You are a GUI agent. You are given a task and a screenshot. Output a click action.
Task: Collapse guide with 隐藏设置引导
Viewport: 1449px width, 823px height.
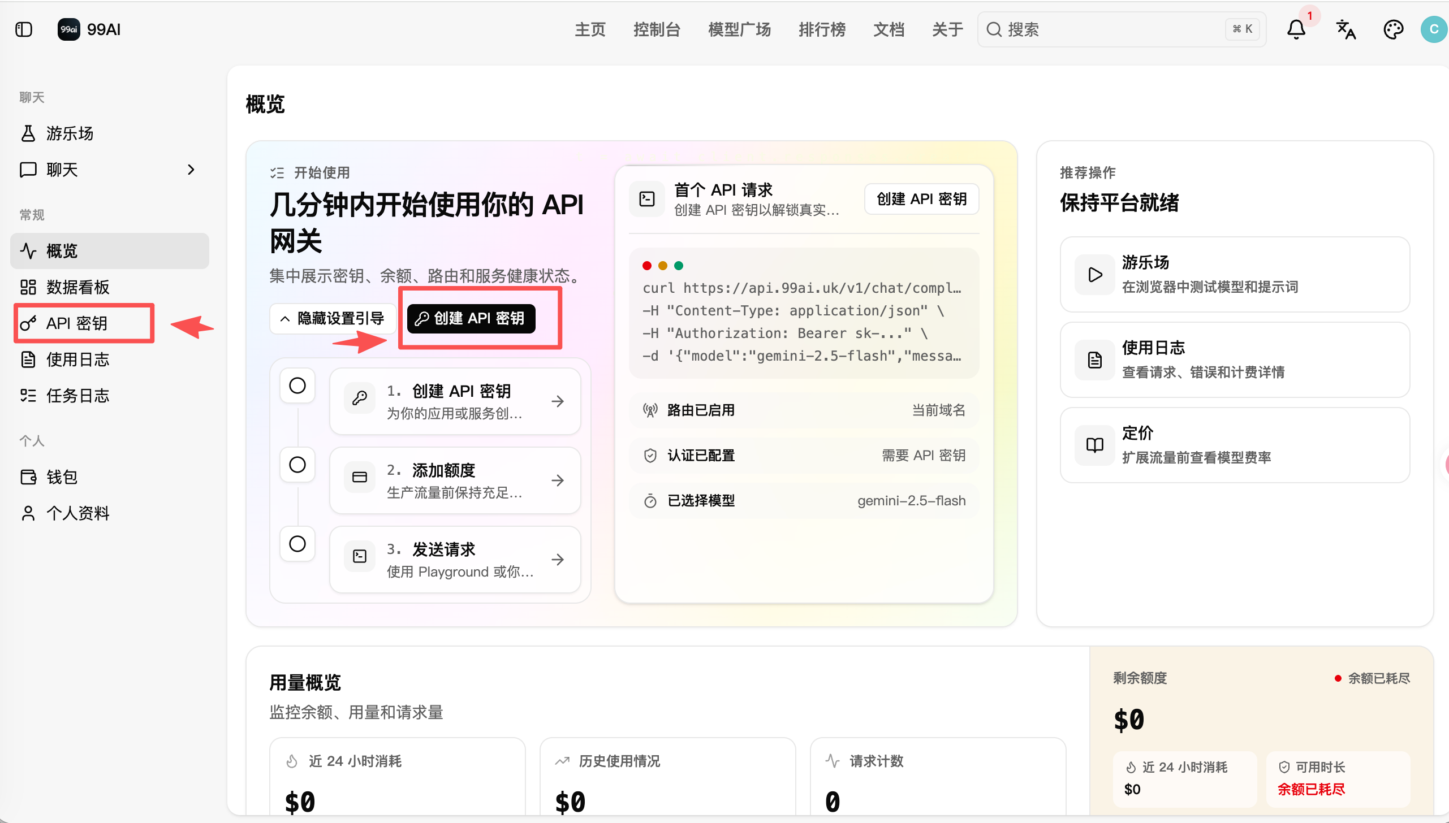coord(333,319)
